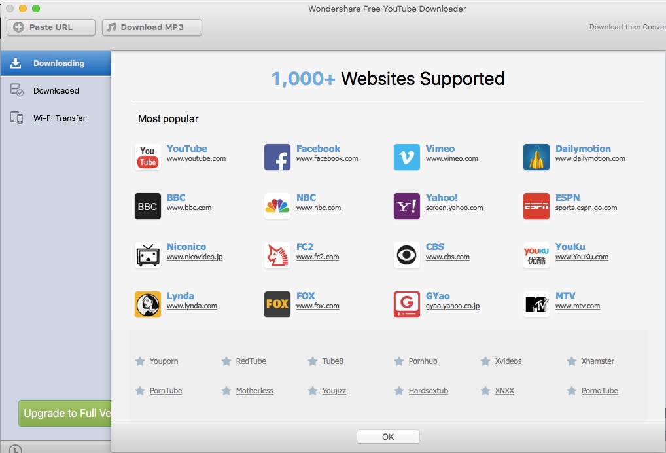The image size is (666, 453).
Task: Click the star icon beside Youporn
Action: (x=140, y=361)
